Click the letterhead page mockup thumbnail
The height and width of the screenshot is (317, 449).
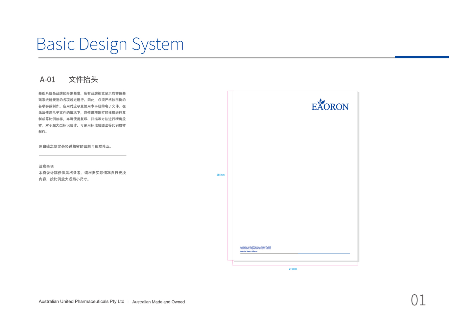295,176
